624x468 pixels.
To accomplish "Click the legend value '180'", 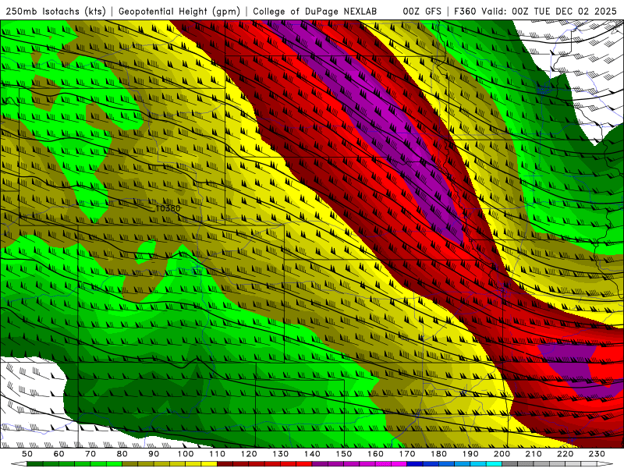I will (x=439, y=454).
